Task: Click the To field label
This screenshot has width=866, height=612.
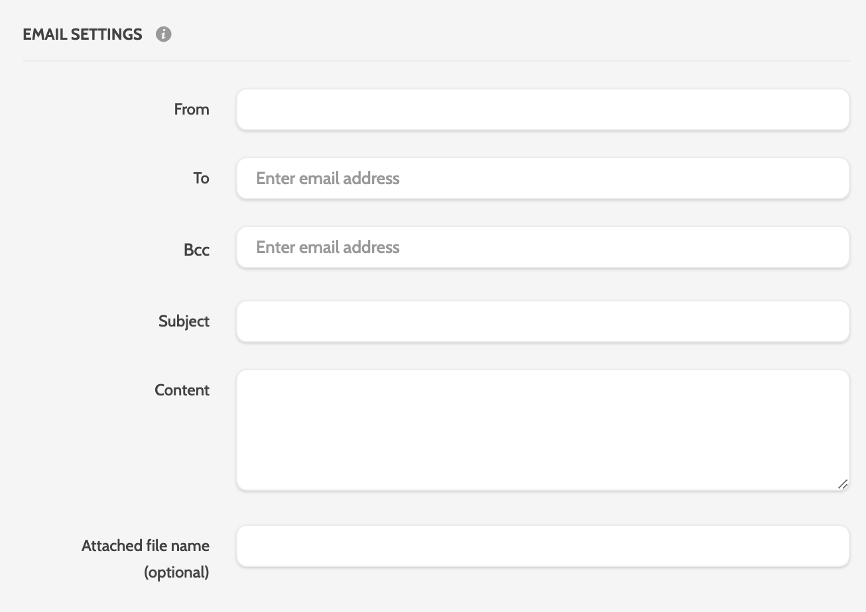Action: (201, 178)
